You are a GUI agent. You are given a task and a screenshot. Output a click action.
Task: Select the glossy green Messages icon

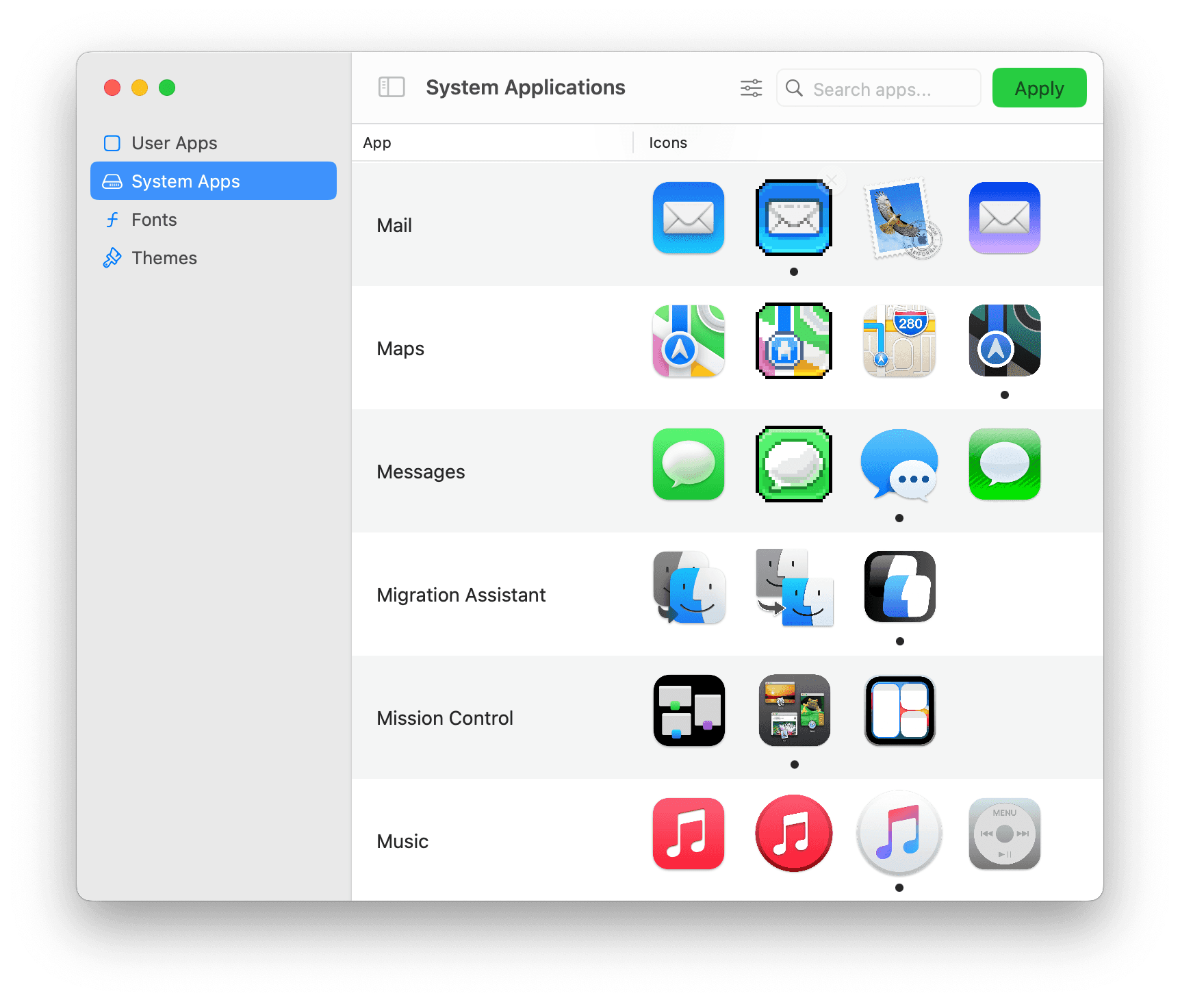click(x=1004, y=464)
